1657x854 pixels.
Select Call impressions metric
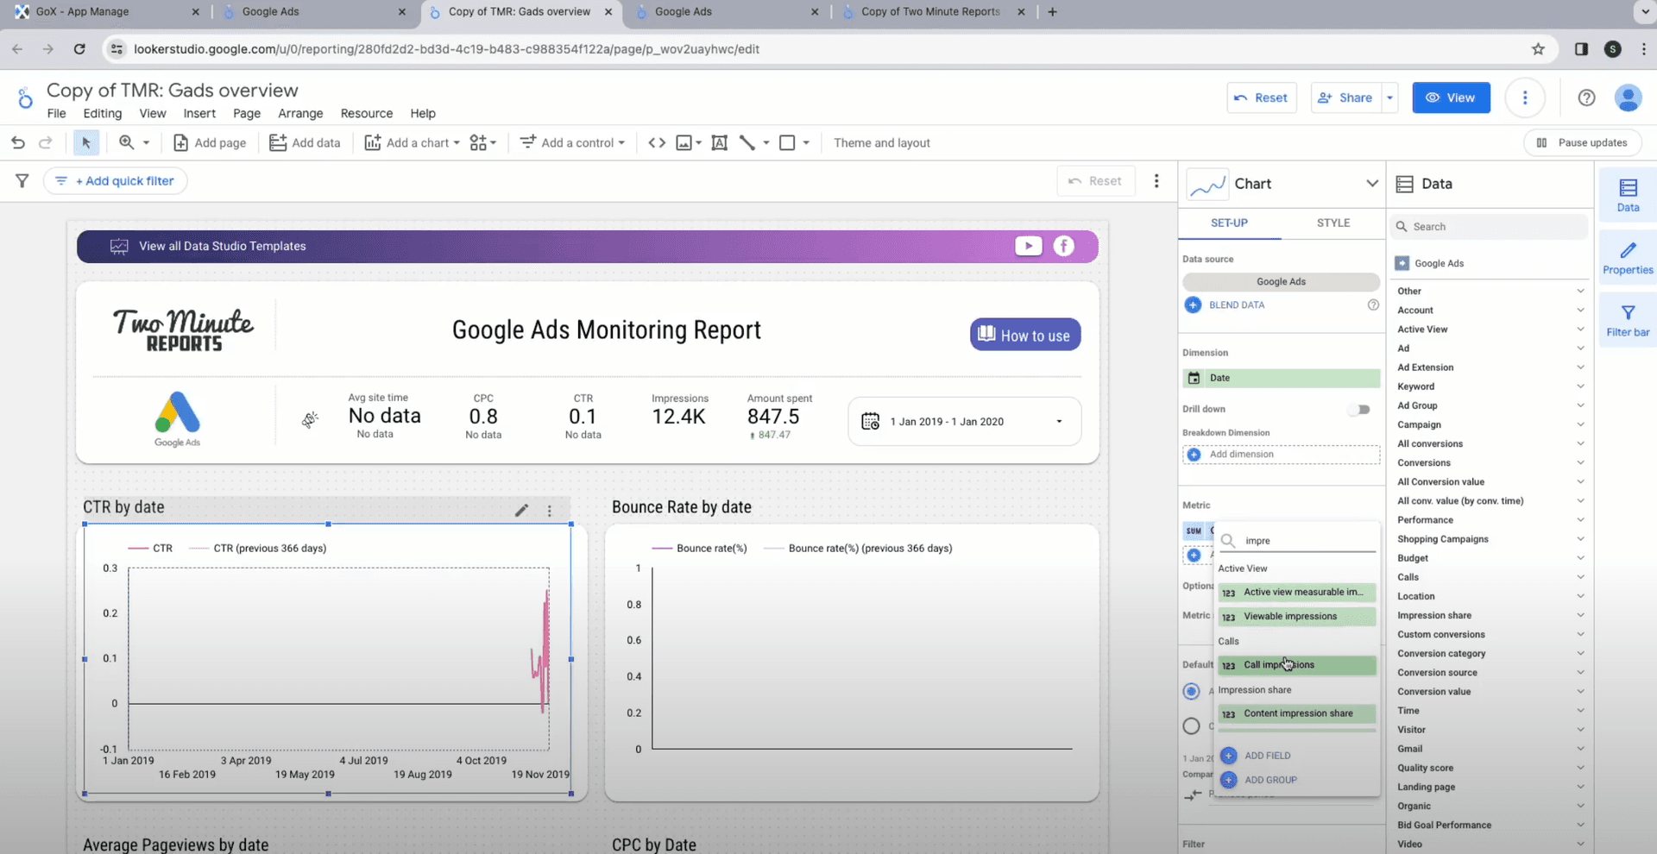[x=1296, y=665]
